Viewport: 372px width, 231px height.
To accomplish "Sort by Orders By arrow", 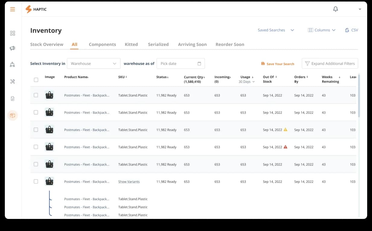I will tap(307, 77).
